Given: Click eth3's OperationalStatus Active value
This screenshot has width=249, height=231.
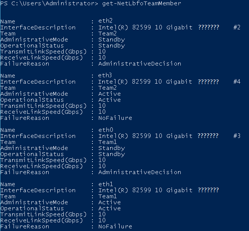Looking at the screenshot, I should pyautogui.click(x=109, y=100).
